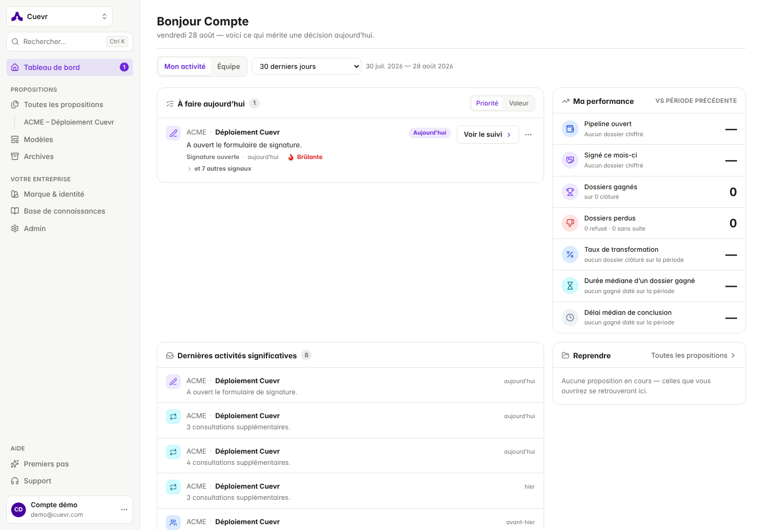The image size is (763, 530).
Task: Switch to the Mon activité tab
Action: 185,66
